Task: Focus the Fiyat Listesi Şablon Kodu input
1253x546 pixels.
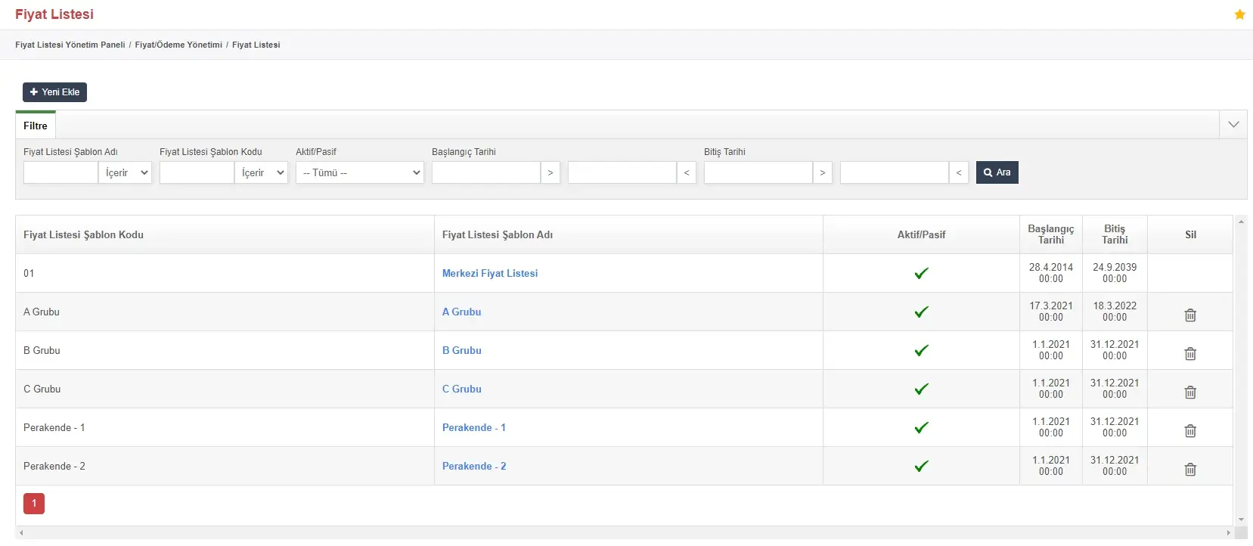Action: click(197, 173)
